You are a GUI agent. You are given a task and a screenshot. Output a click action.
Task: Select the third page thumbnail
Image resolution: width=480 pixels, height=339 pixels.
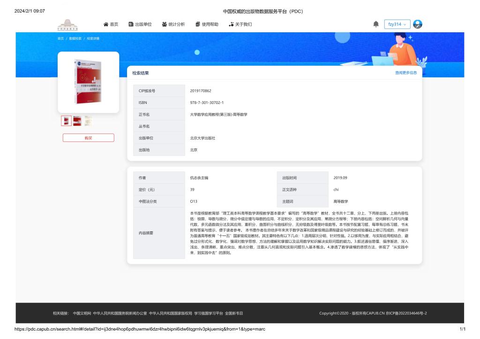pos(88,121)
